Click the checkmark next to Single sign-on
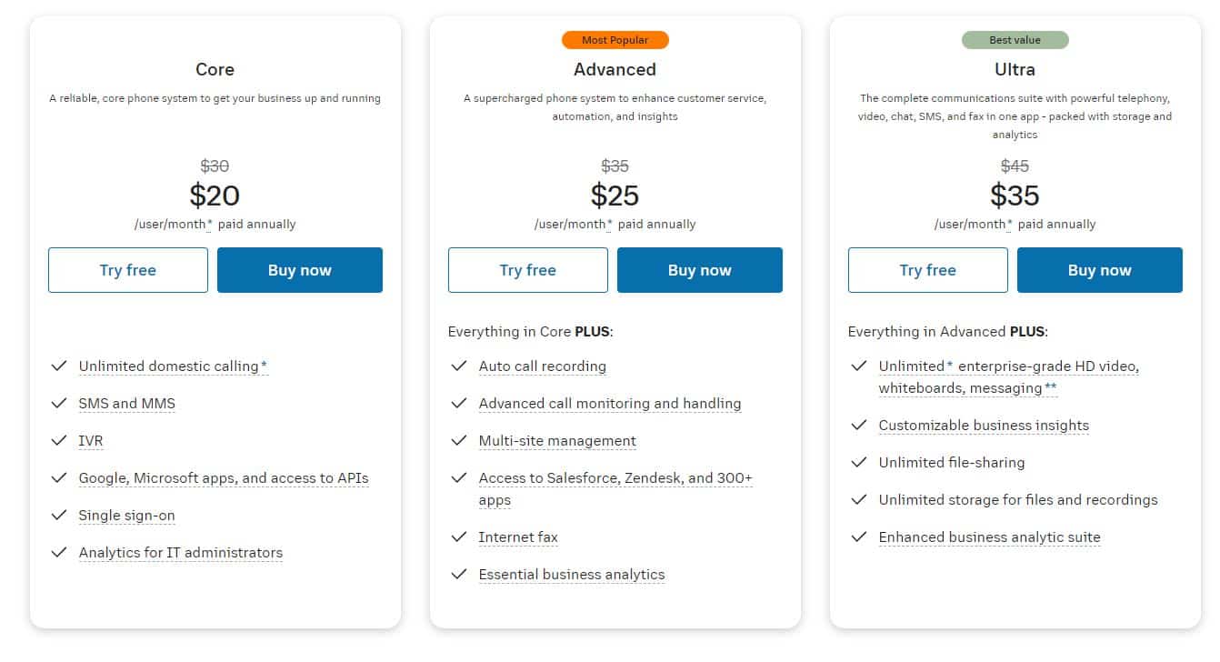 click(59, 515)
